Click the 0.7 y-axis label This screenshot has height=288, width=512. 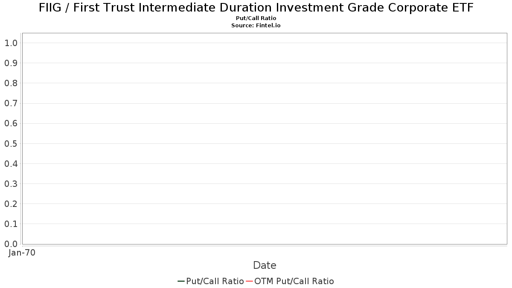[x=11, y=103]
